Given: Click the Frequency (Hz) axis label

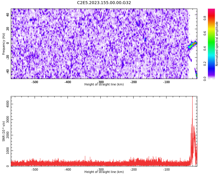Looking at the screenshot, I should (x=4, y=44).
